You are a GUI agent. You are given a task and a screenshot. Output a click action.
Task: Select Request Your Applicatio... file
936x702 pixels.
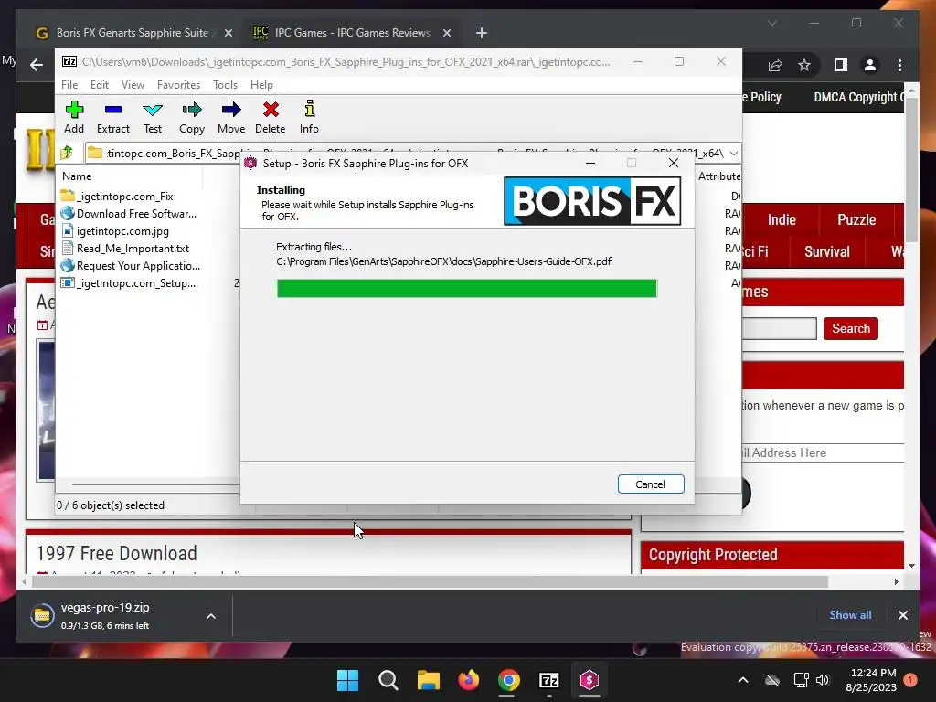click(x=130, y=266)
